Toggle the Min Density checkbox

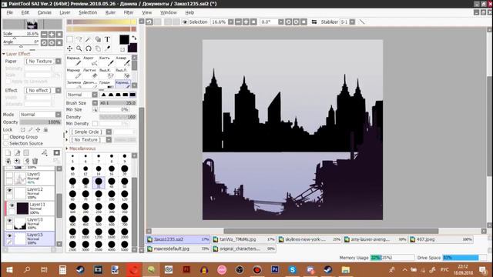95,124
